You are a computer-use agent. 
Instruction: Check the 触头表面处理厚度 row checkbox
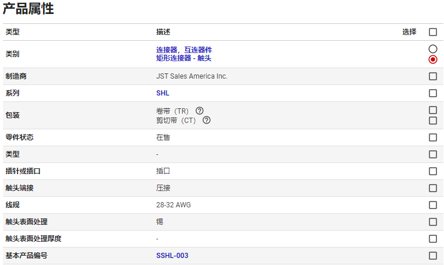pos(432,239)
